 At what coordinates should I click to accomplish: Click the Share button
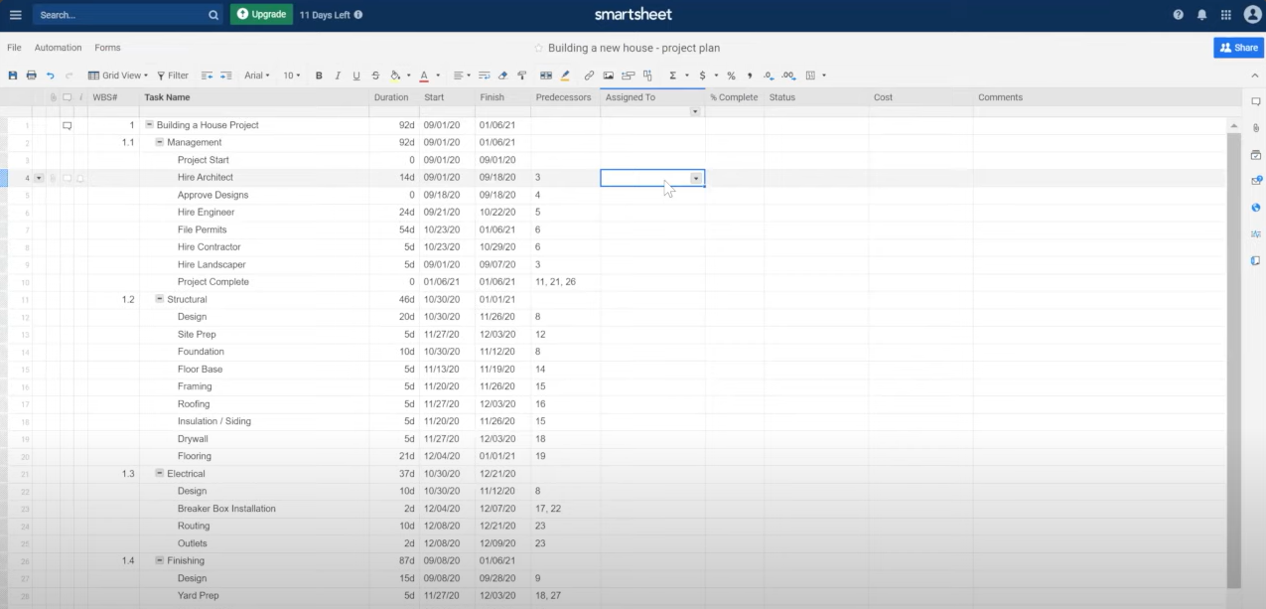(x=1238, y=48)
